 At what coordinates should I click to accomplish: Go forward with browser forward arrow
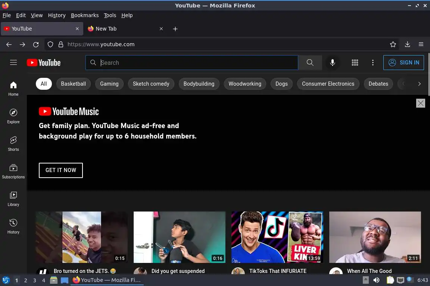pyautogui.click(x=22, y=44)
